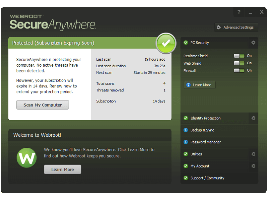Click the My Account green check icon
Screen dimensions: 268x201
click(x=186, y=166)
